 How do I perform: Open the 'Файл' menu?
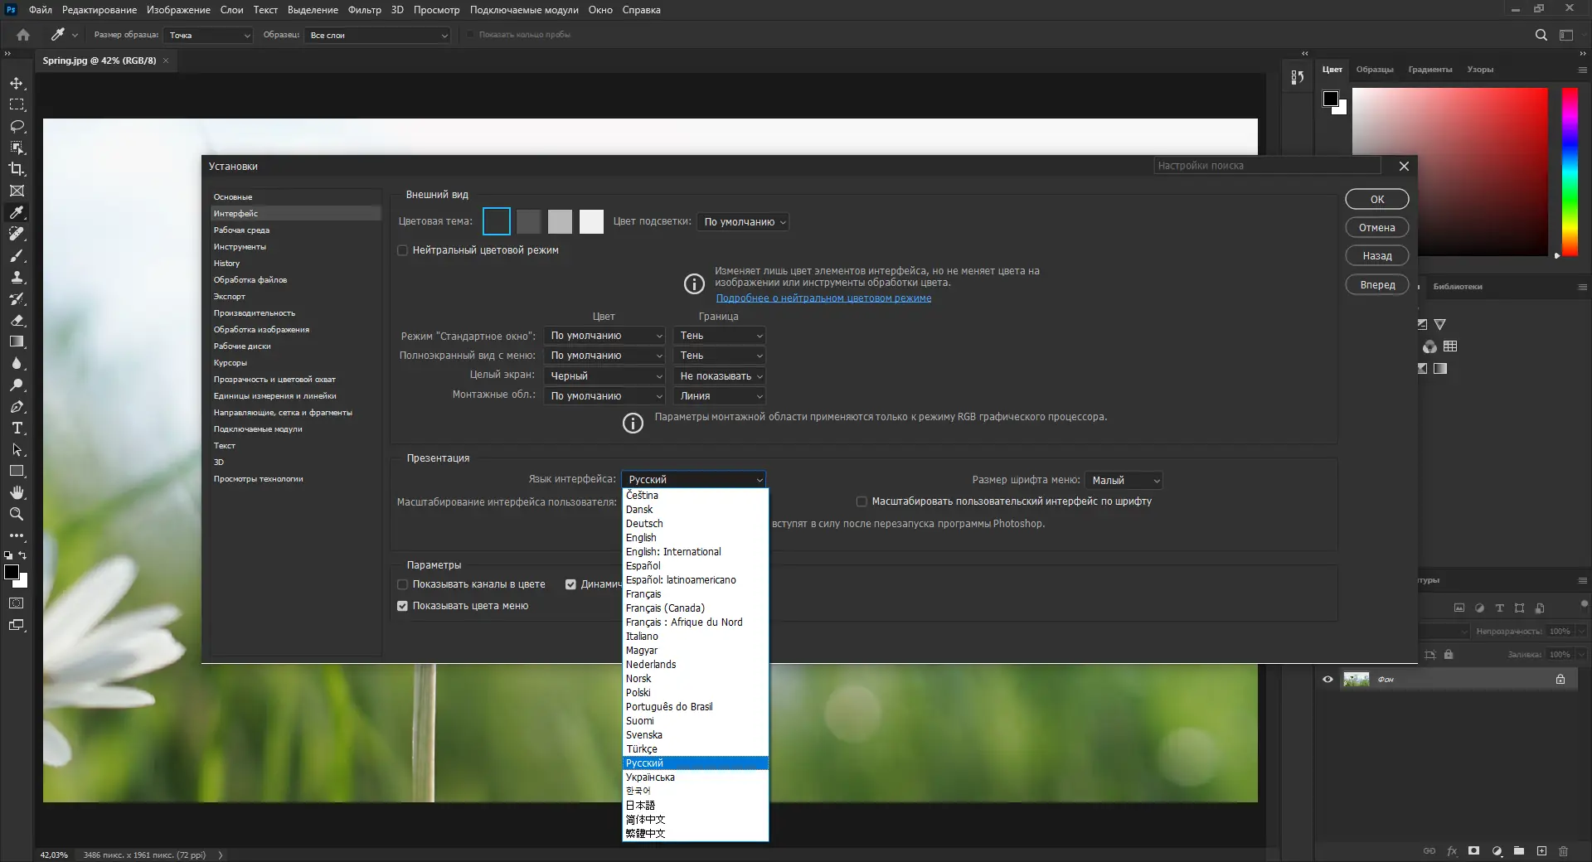[41, 10]
